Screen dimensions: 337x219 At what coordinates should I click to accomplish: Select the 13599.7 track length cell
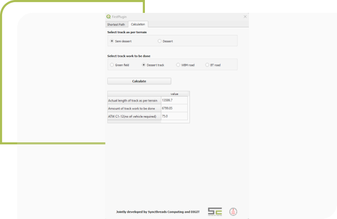click(174, 100)
